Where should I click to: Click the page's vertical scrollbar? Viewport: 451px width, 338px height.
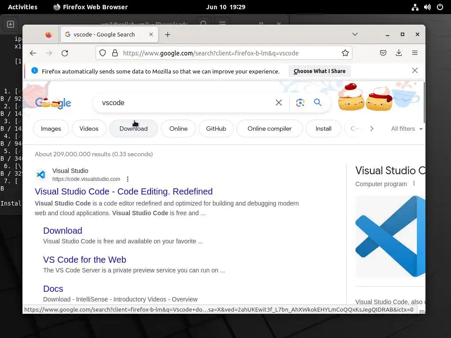point(424,103)
